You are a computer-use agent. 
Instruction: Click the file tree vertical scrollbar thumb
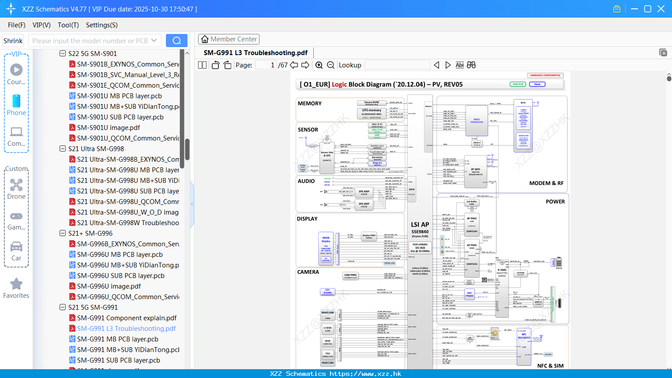coord(187,150)
